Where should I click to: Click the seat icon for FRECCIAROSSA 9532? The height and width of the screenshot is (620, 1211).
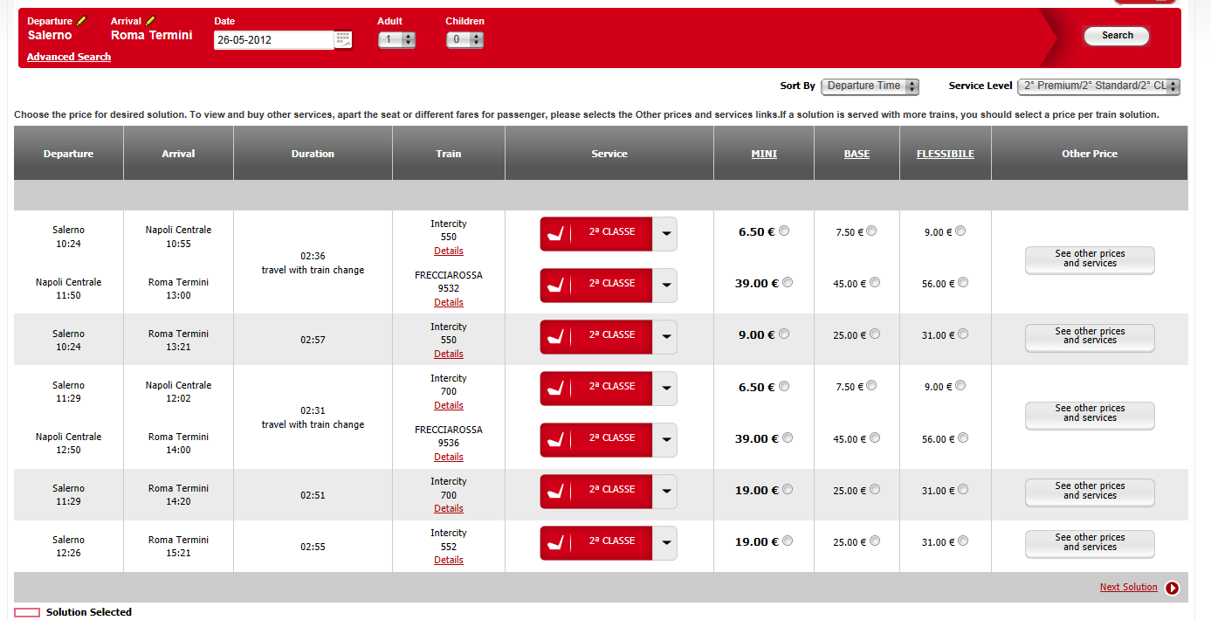pyautogui.click(x=557, y=284)
